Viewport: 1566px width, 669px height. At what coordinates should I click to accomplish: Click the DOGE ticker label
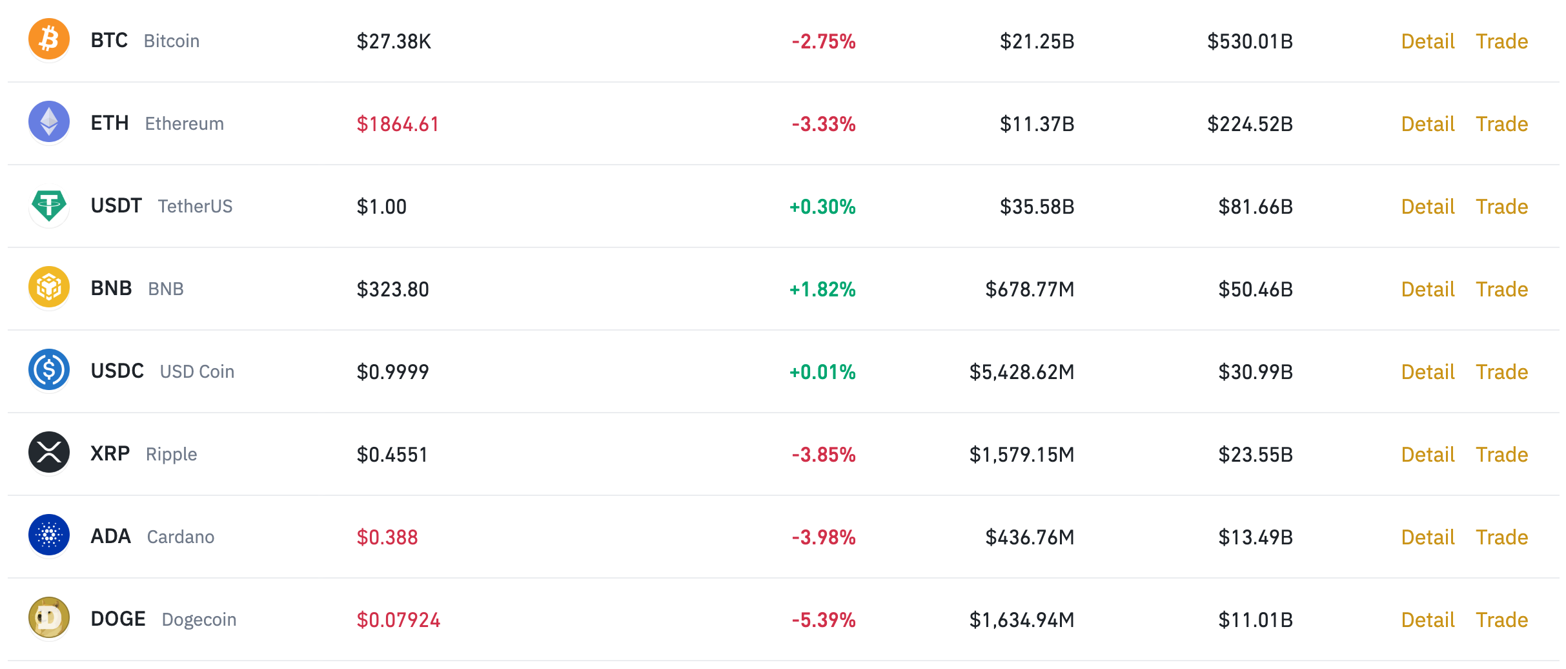118,619
